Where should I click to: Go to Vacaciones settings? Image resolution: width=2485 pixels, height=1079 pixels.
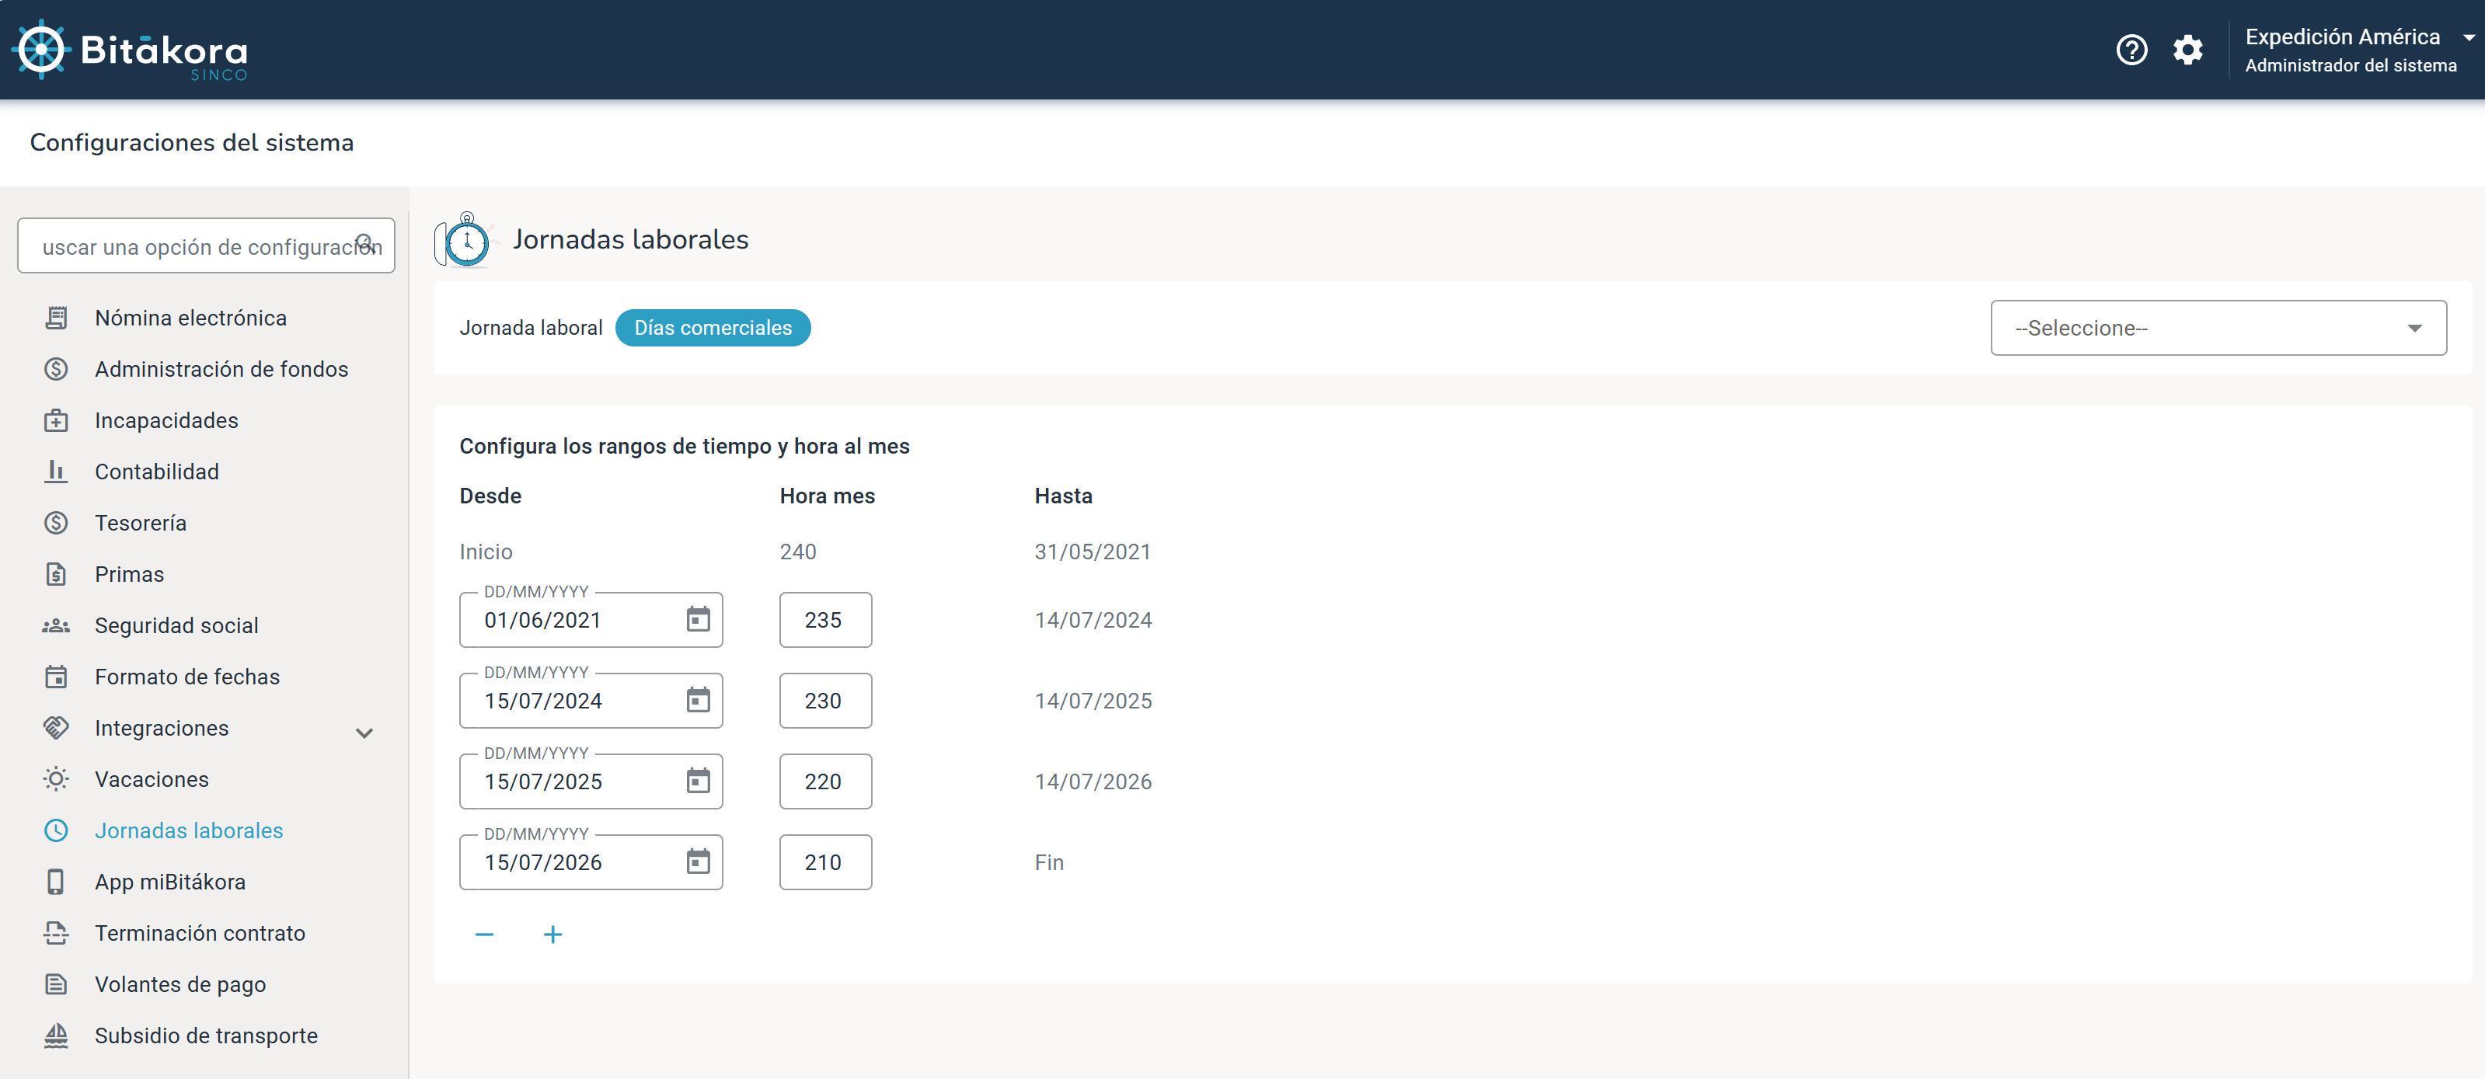152,779
